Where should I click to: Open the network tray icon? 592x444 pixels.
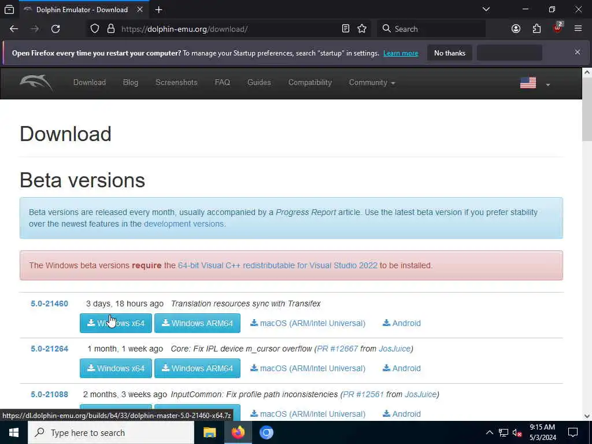tap(504, 432)
